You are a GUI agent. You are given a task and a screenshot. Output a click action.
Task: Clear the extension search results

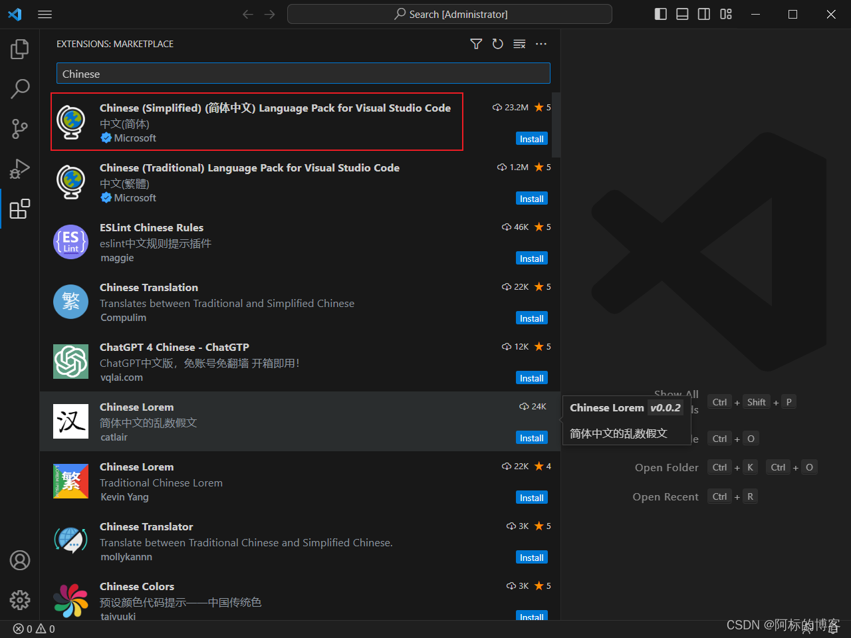click(519, 44)
